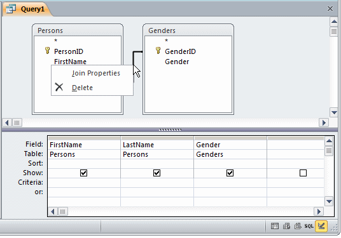Uncheck Show for LastName column
Viewport: 341px width, 238px height.
tap(157, 173)
